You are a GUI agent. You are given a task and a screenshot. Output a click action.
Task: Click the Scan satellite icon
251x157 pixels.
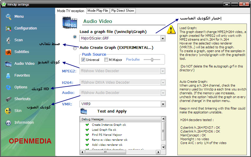point(8,40)
